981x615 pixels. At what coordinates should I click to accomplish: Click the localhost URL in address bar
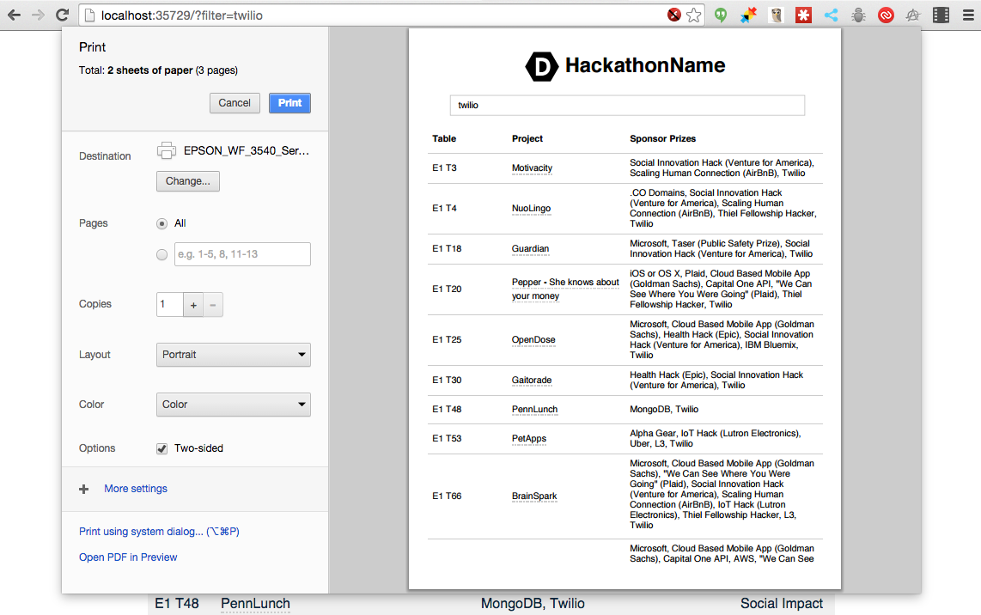click(x=181, y=15)
